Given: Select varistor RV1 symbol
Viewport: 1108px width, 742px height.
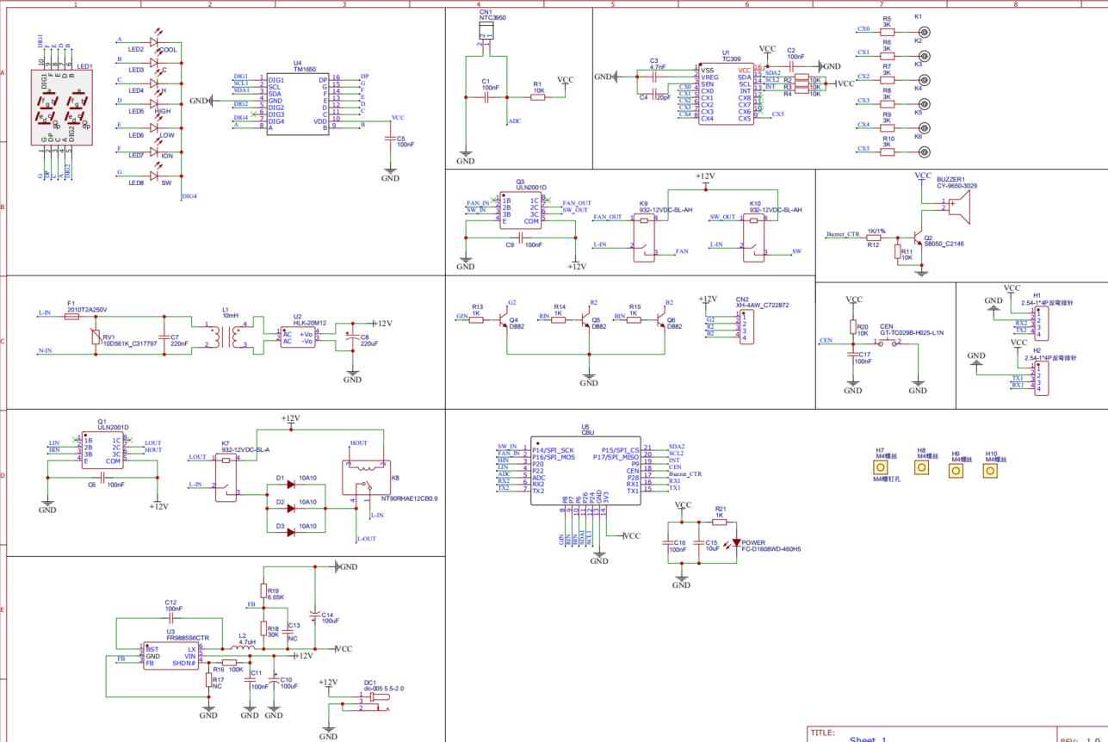Looking at the screenshot, I should pyautogui.click(x=96, y=337).
